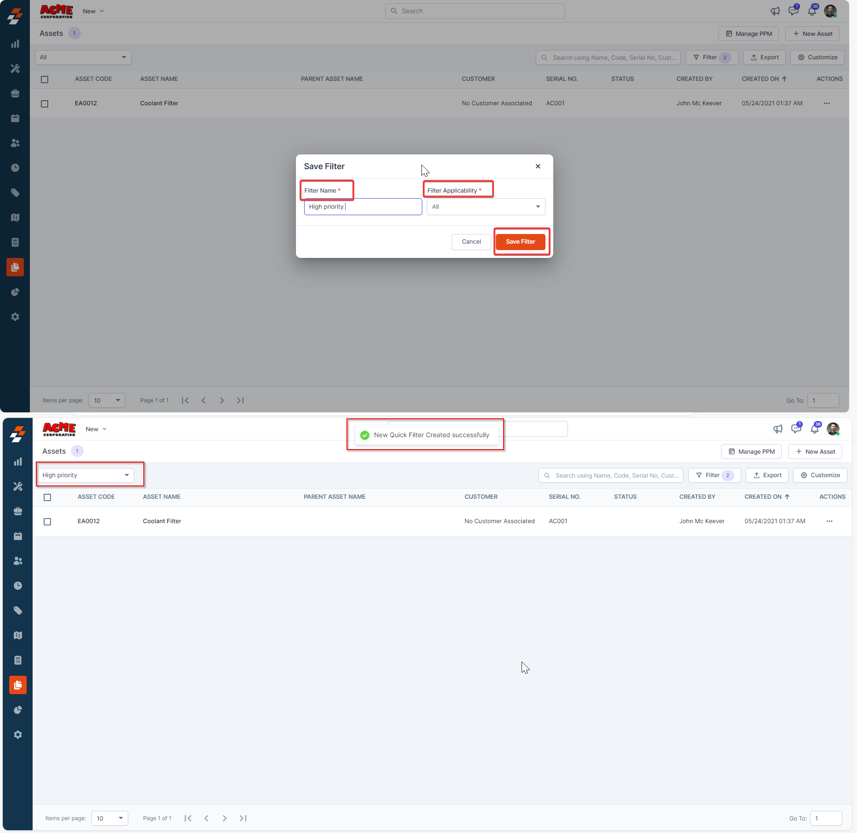Check the EA0012 row checkbox behind the dialog

click(45, 104)
